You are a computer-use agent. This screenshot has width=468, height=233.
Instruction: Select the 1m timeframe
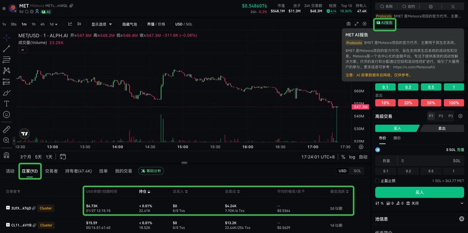pos(24,24)
